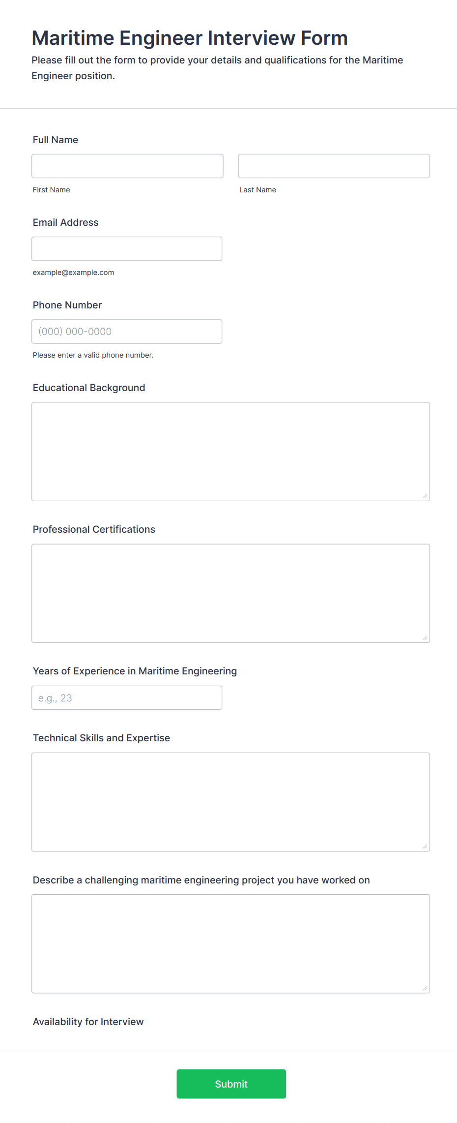Click the Full Name label

point(56,140)
